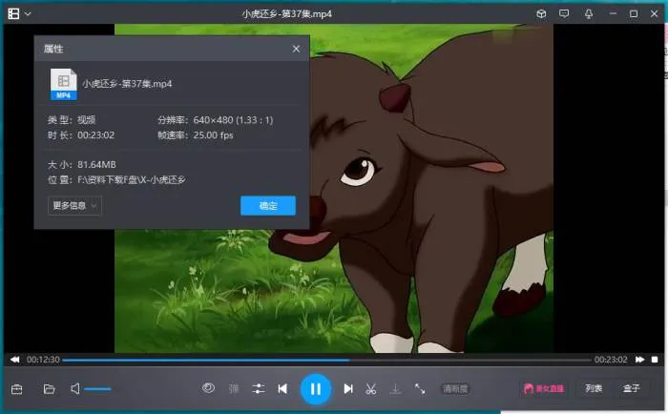Open the feedback message icon in title bar
668x414 pixels.
click(564, 13)
